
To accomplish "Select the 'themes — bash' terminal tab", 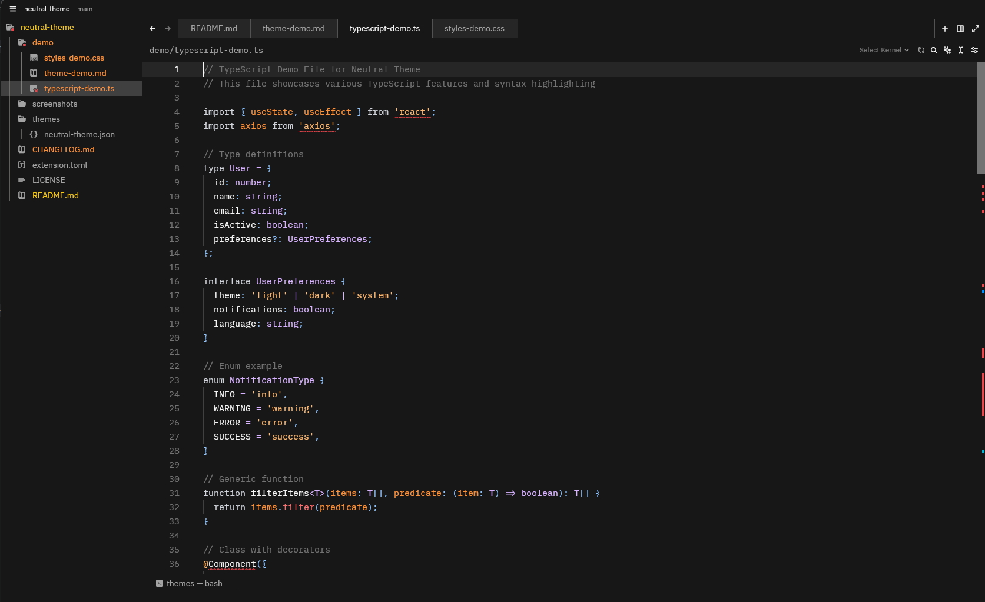I will point(190,583).
